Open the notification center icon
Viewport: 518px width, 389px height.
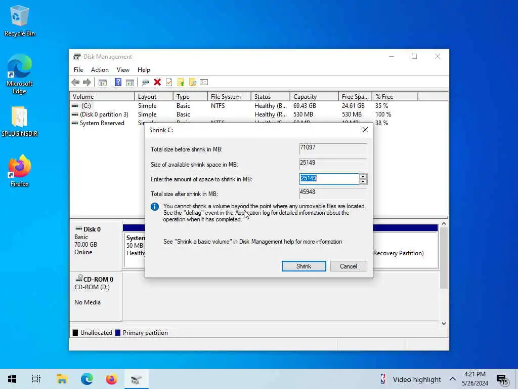coord(503,379)
